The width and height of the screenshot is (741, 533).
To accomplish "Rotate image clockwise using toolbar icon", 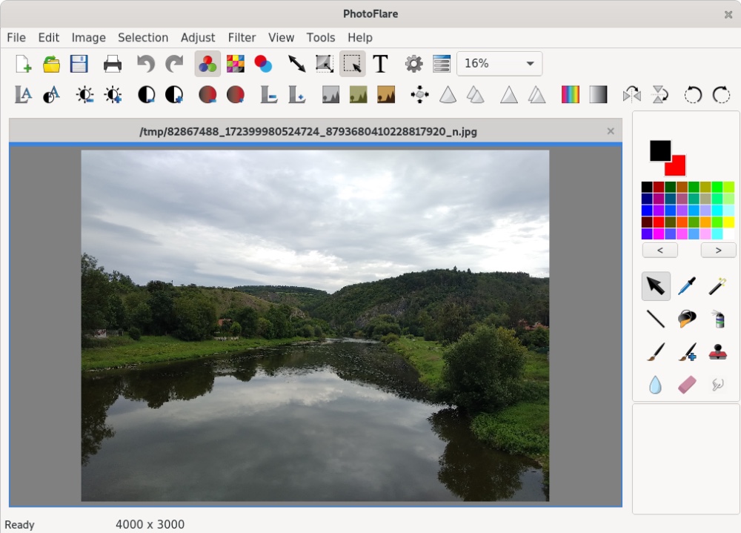I will (x=721, y=94).
